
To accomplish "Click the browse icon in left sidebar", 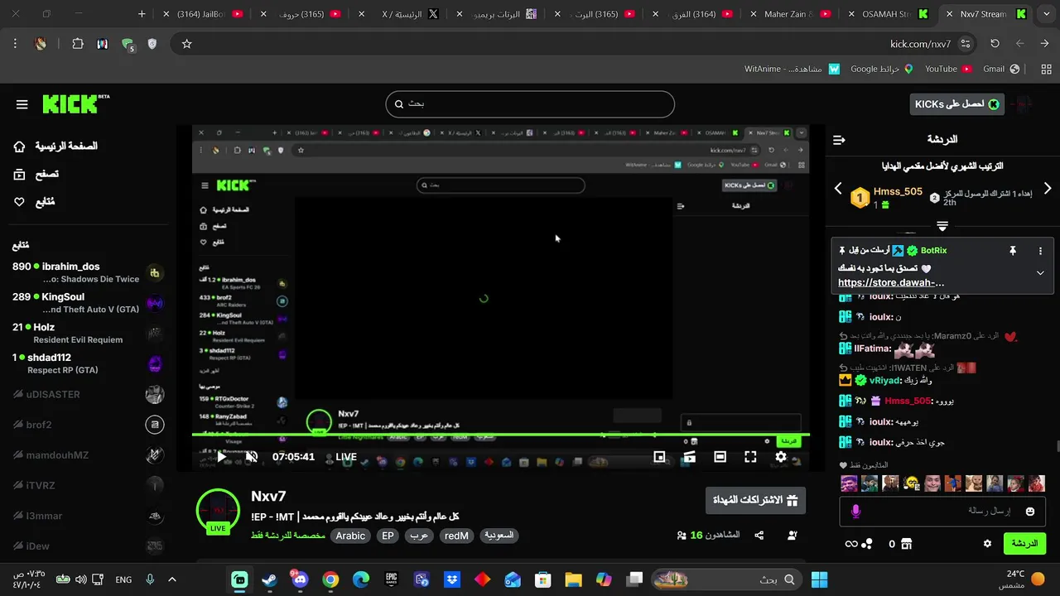I will [19, 174].
